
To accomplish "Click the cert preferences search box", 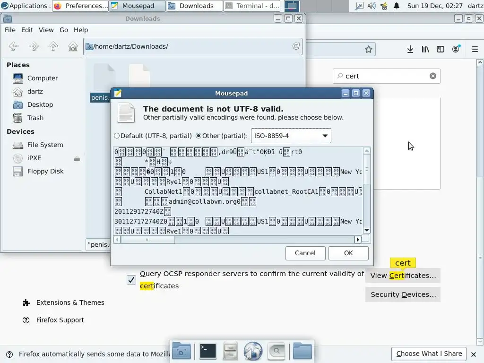I will coord(386,76).
